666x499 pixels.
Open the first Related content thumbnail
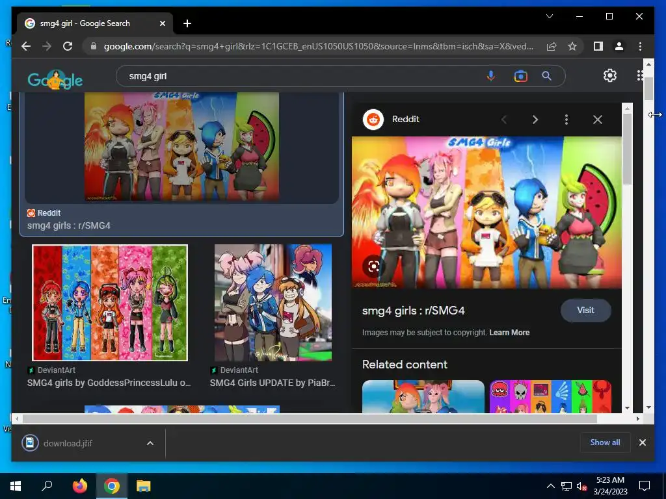pos(423,397)
